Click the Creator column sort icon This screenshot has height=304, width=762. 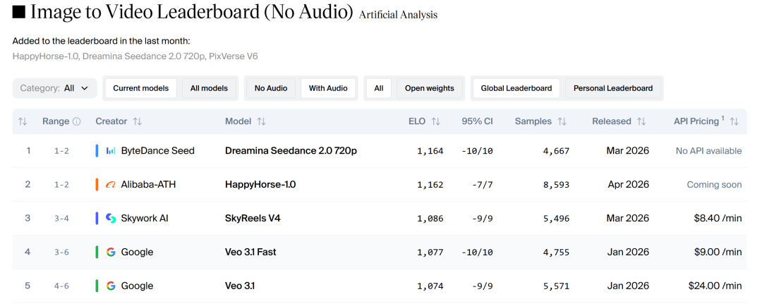138,121
